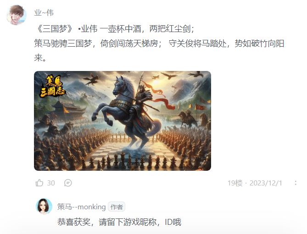Click the text 请留下游戏昵称，ID哦
Viewport: 307px width, 234px height.
click(140, 222)
